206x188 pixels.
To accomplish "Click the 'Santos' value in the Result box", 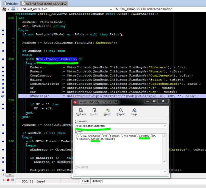I will [95, 139].
